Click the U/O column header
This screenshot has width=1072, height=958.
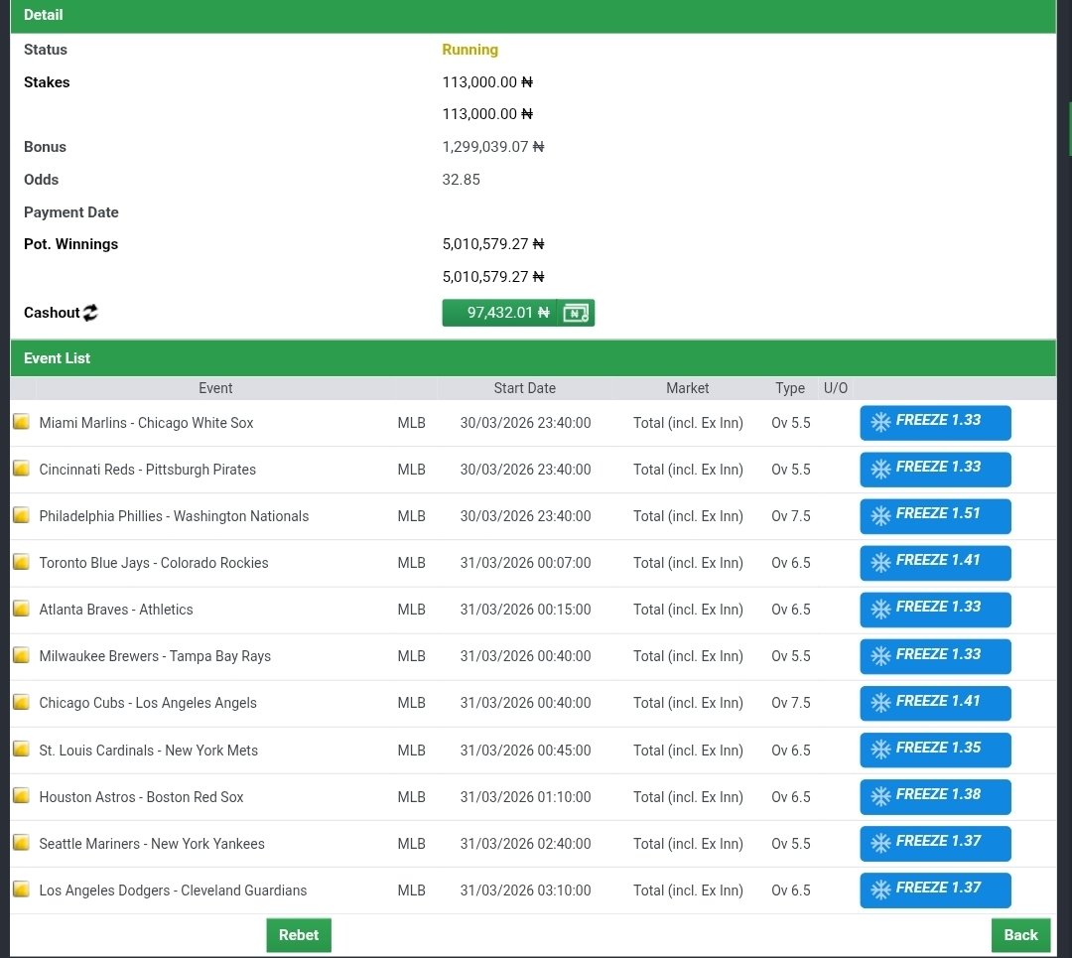click(836, 388)
